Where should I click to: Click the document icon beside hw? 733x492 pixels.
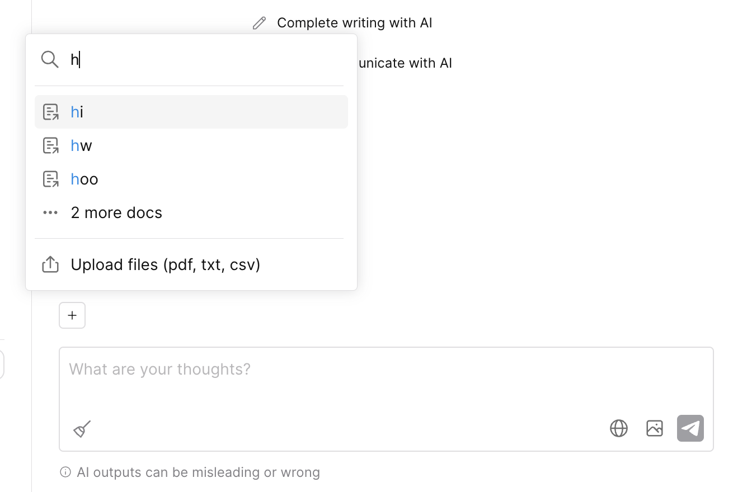coord(51,146)
